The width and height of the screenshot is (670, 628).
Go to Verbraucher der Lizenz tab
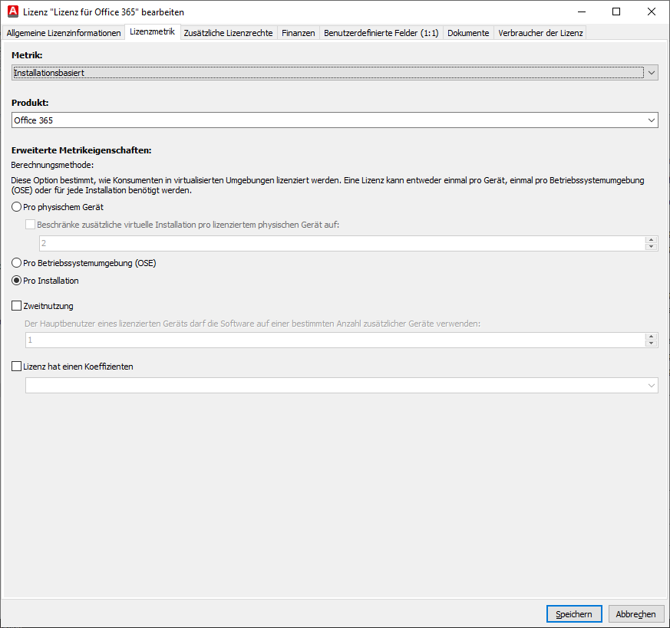[540, 33]
